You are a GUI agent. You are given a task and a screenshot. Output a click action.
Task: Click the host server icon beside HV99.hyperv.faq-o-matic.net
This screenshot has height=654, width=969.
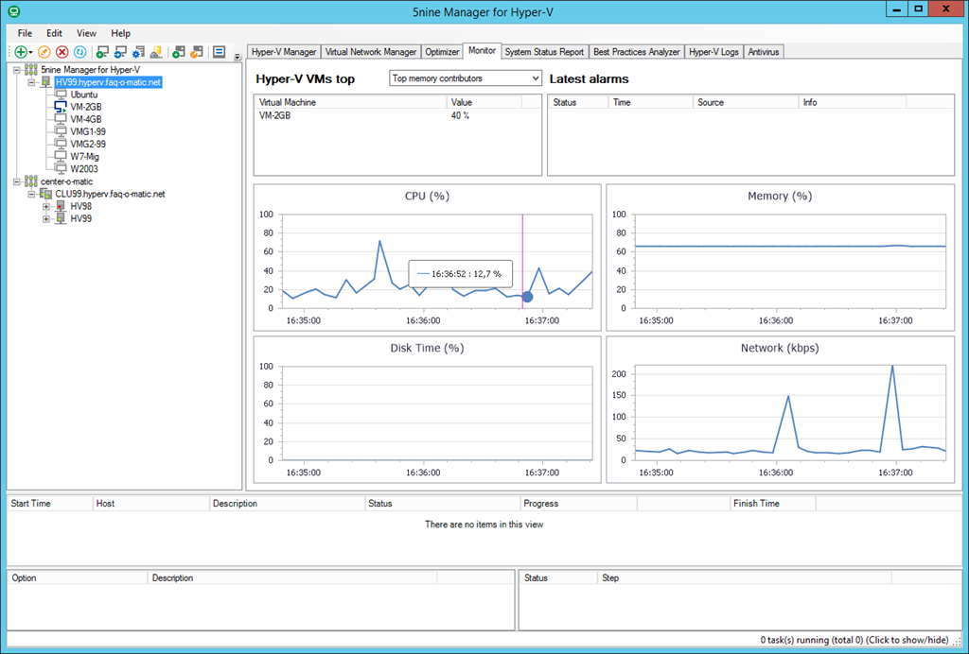[x=46, y=82]
